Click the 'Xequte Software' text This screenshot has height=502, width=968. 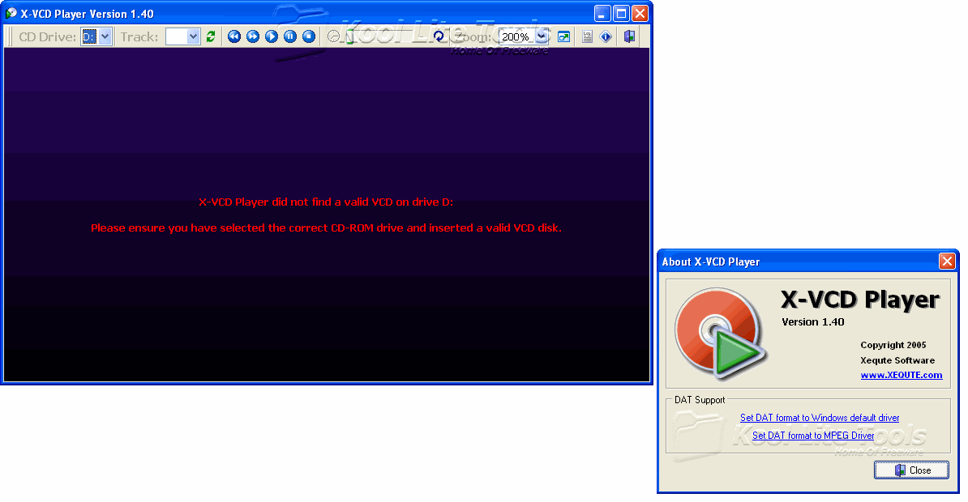coord(897,360)
